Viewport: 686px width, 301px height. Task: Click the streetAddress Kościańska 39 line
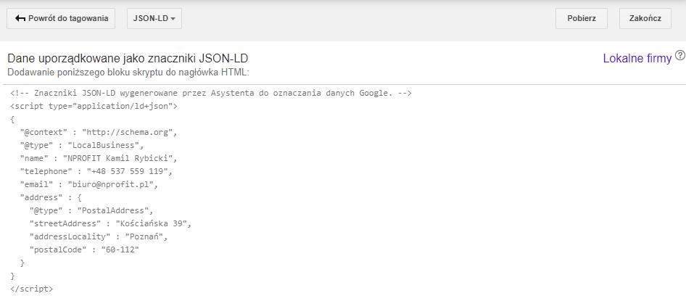[x=110, y=223]
